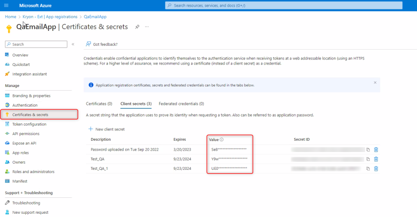This screenshot has height=217, width=417.
Task: Delete the Password uploaded secret row
Action: (376, 149)
